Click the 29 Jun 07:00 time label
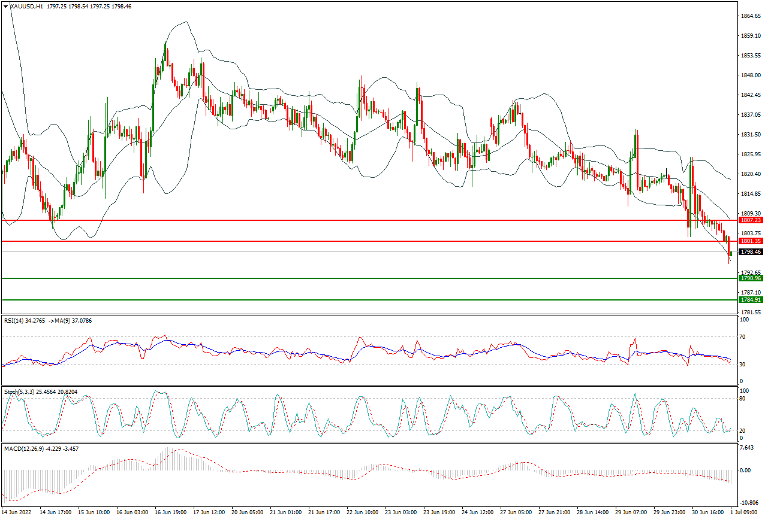The height and width of the screenshot is (519, 765). pos(632,513)
